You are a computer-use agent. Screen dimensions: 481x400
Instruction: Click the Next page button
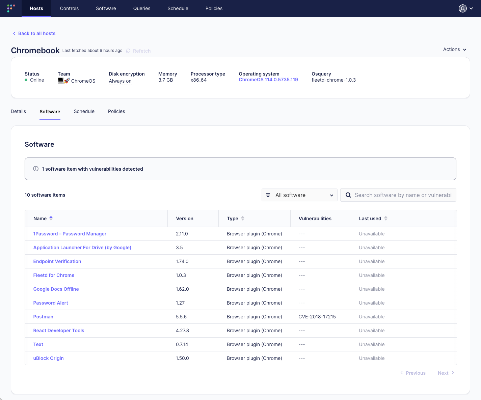click(446, 373)
